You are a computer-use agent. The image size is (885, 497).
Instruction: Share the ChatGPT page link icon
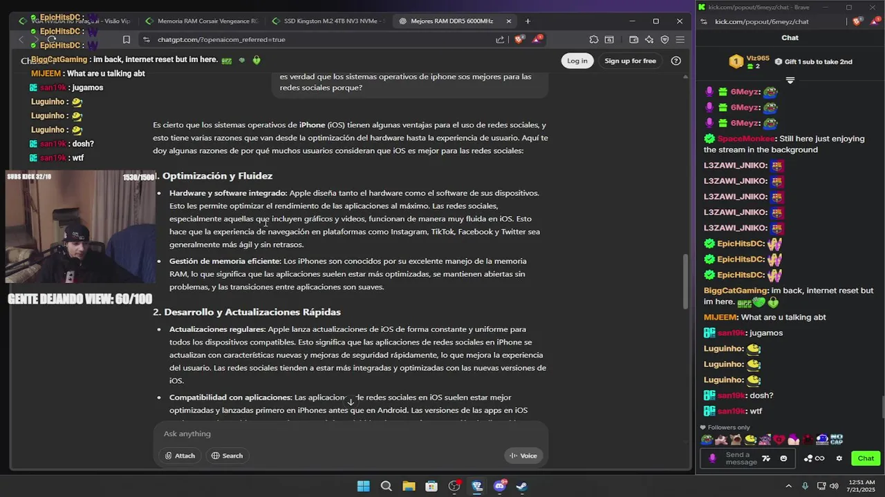pyautogui.click(x=500, y=39)
